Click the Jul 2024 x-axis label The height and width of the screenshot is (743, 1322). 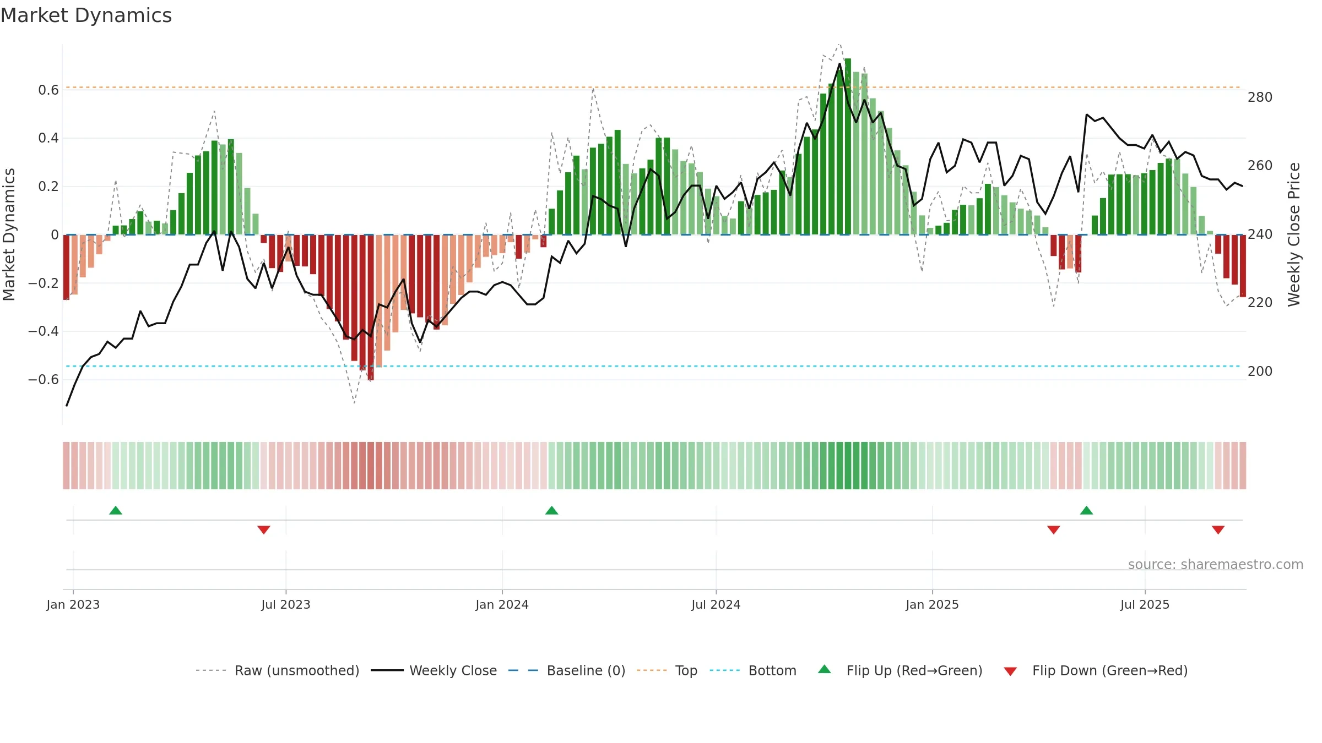tap(716, 604)
